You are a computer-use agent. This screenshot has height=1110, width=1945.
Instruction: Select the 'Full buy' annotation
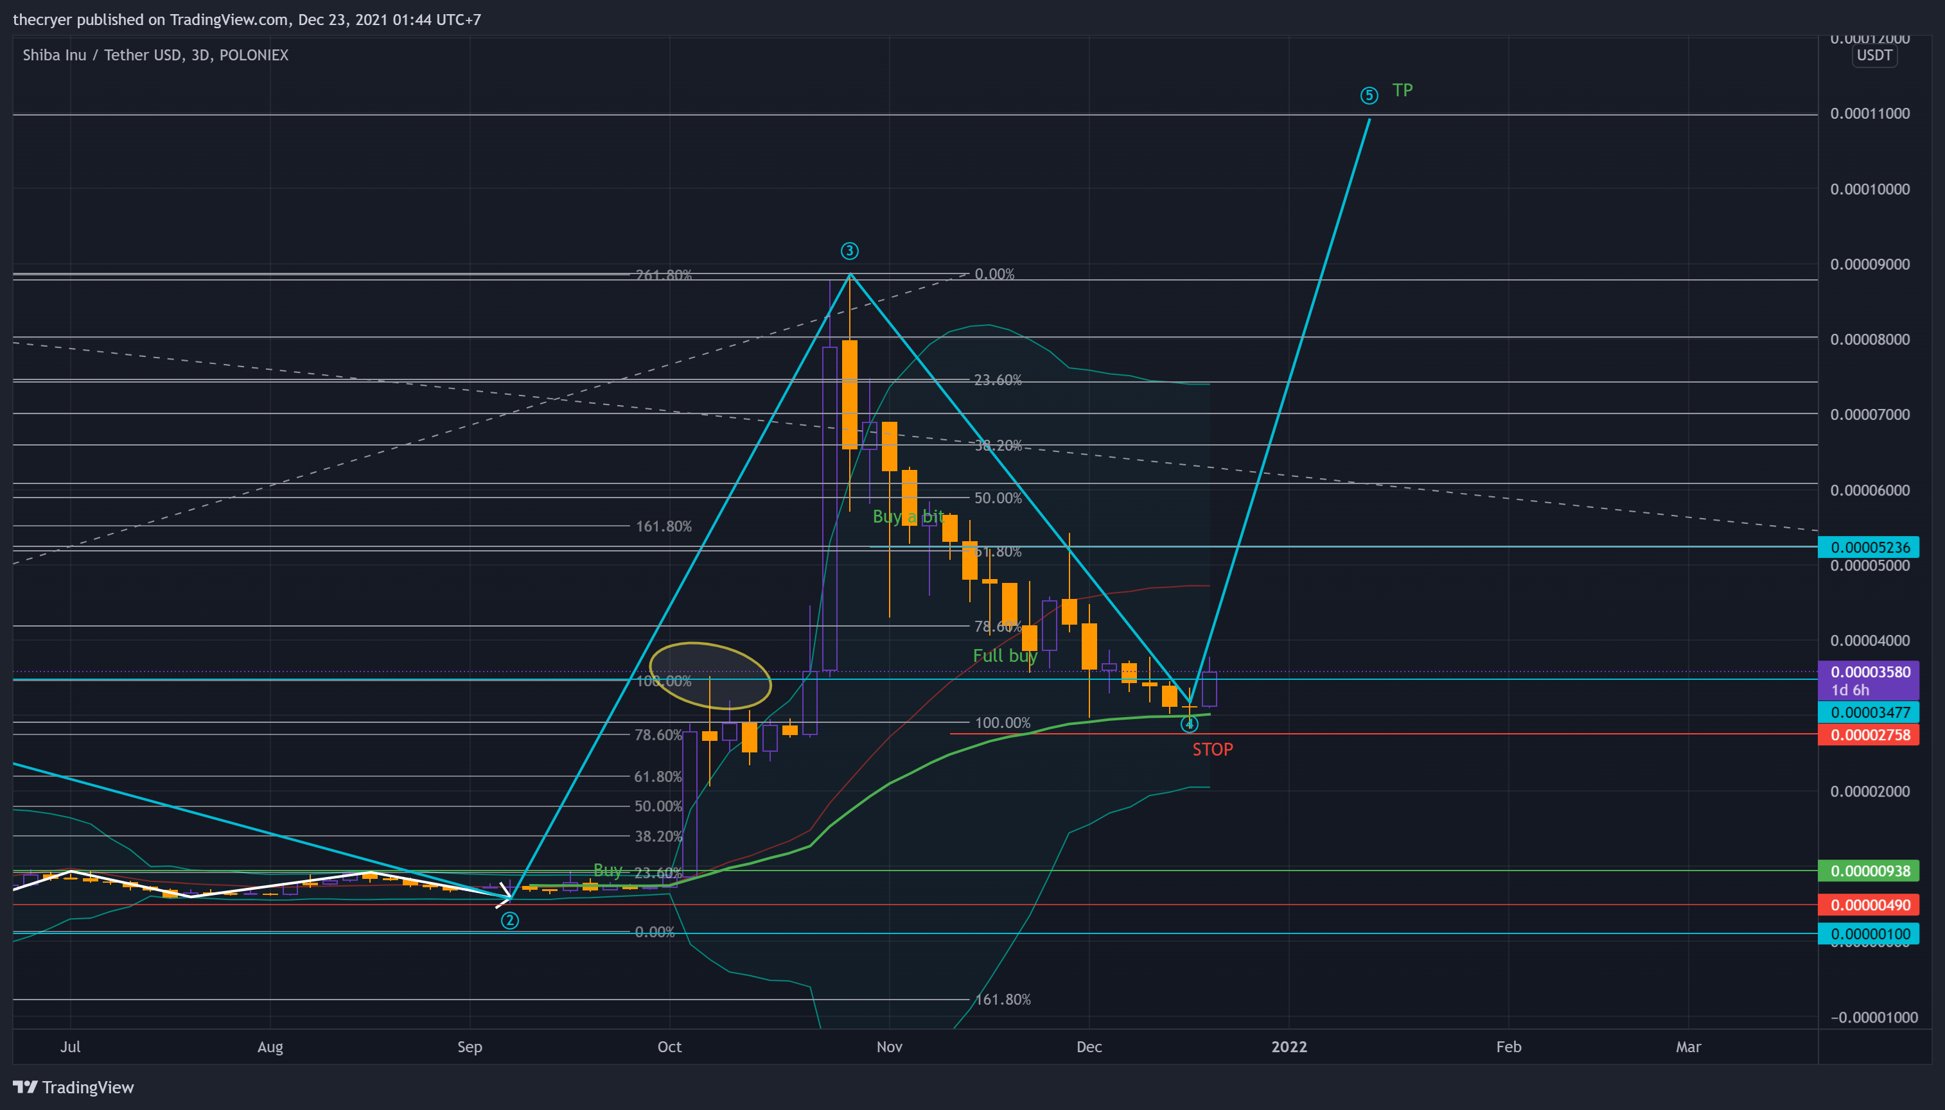[x=1005, y=655]
